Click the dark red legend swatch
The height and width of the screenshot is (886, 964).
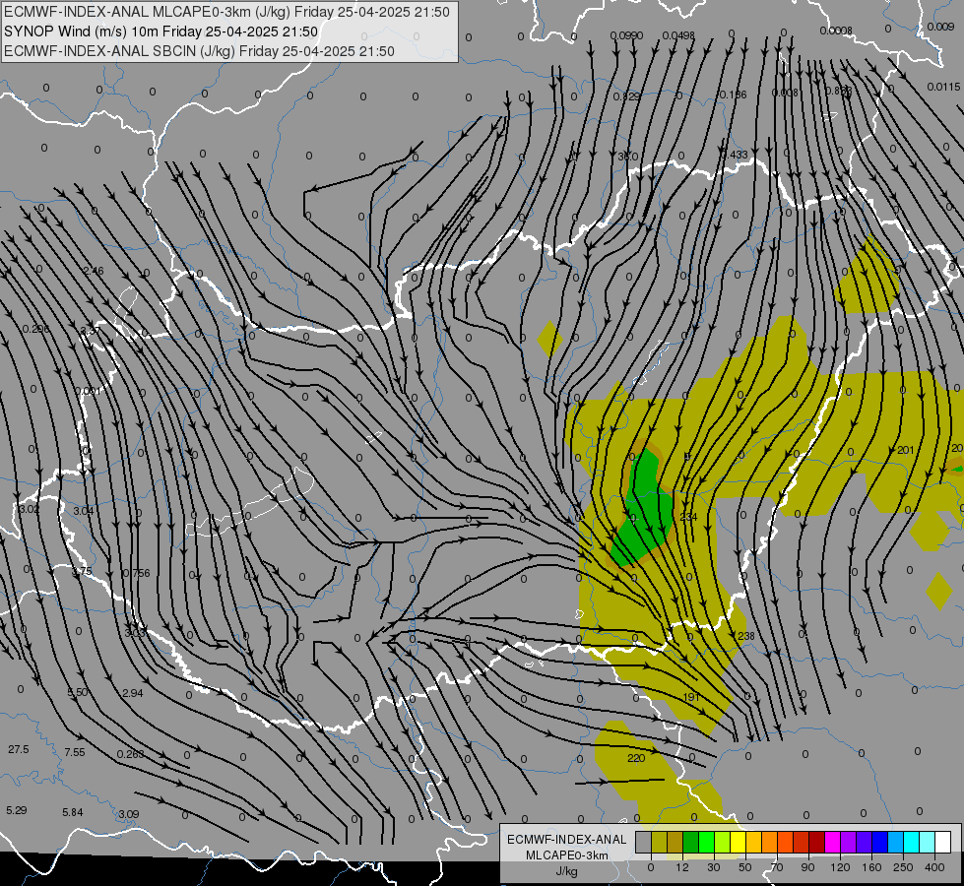pos(817,842)
